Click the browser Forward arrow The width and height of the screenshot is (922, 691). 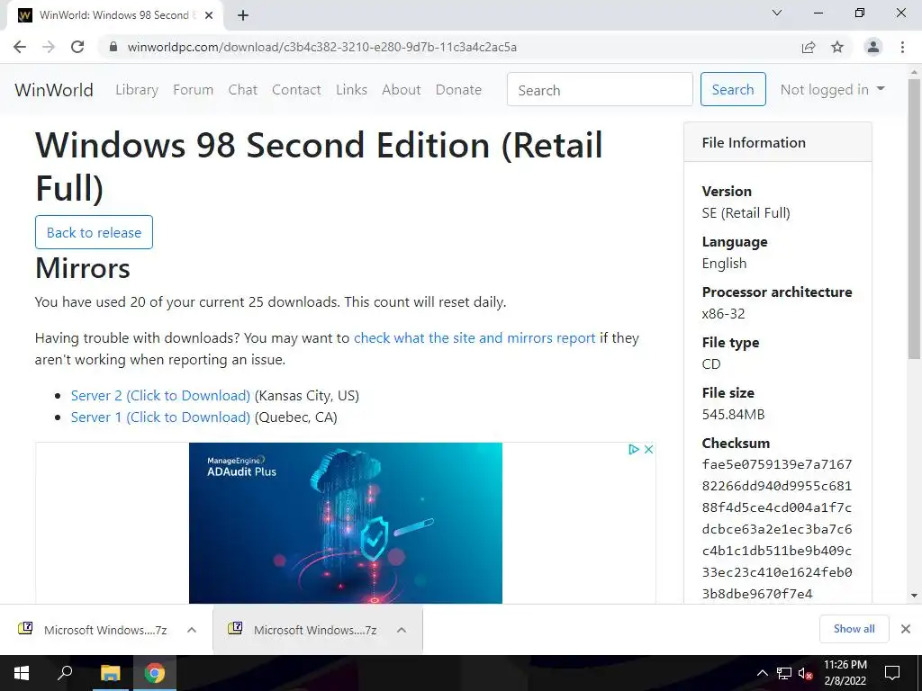pyautogui.click(x=49, y=47)
